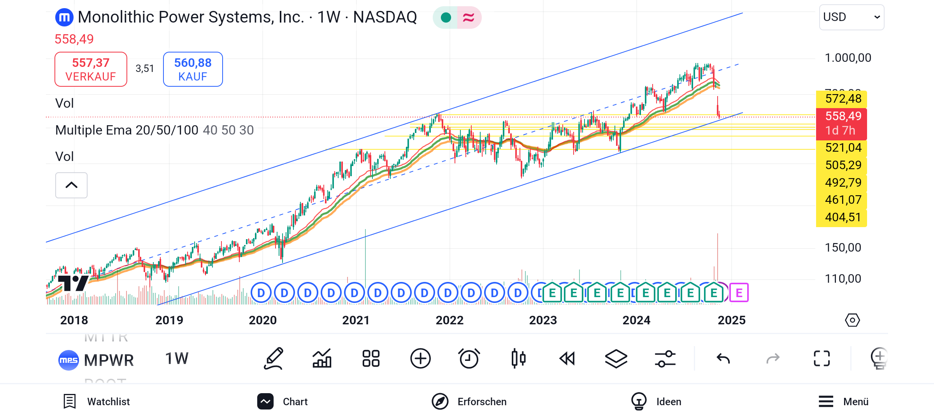Open chart settings sliders icon

coord(665,358)
